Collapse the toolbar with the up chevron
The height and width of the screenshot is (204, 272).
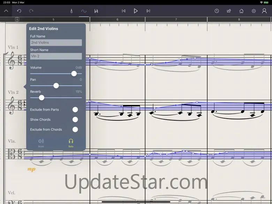[6, 11]
